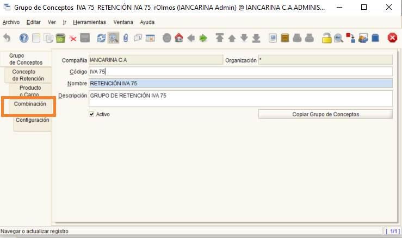Switch to Concepto de Retención tab
The width and height of the screenshot is (402, 238).
click(28, 75)
